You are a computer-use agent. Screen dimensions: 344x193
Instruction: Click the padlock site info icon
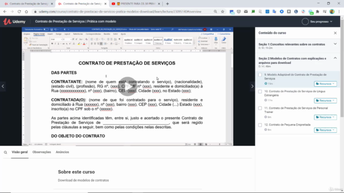(35, 12)
